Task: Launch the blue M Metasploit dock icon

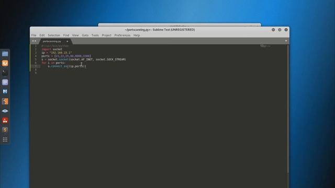Action: tap(5, 92)
